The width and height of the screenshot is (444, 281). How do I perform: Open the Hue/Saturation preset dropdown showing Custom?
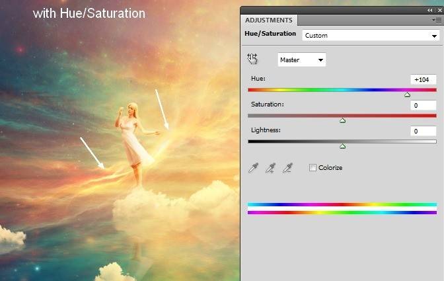click(x=368, y=36)
